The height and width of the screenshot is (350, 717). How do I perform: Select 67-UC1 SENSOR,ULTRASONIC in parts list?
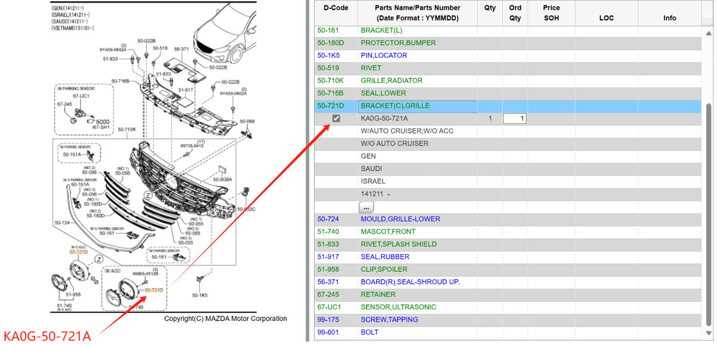click(x=508, y=307)
